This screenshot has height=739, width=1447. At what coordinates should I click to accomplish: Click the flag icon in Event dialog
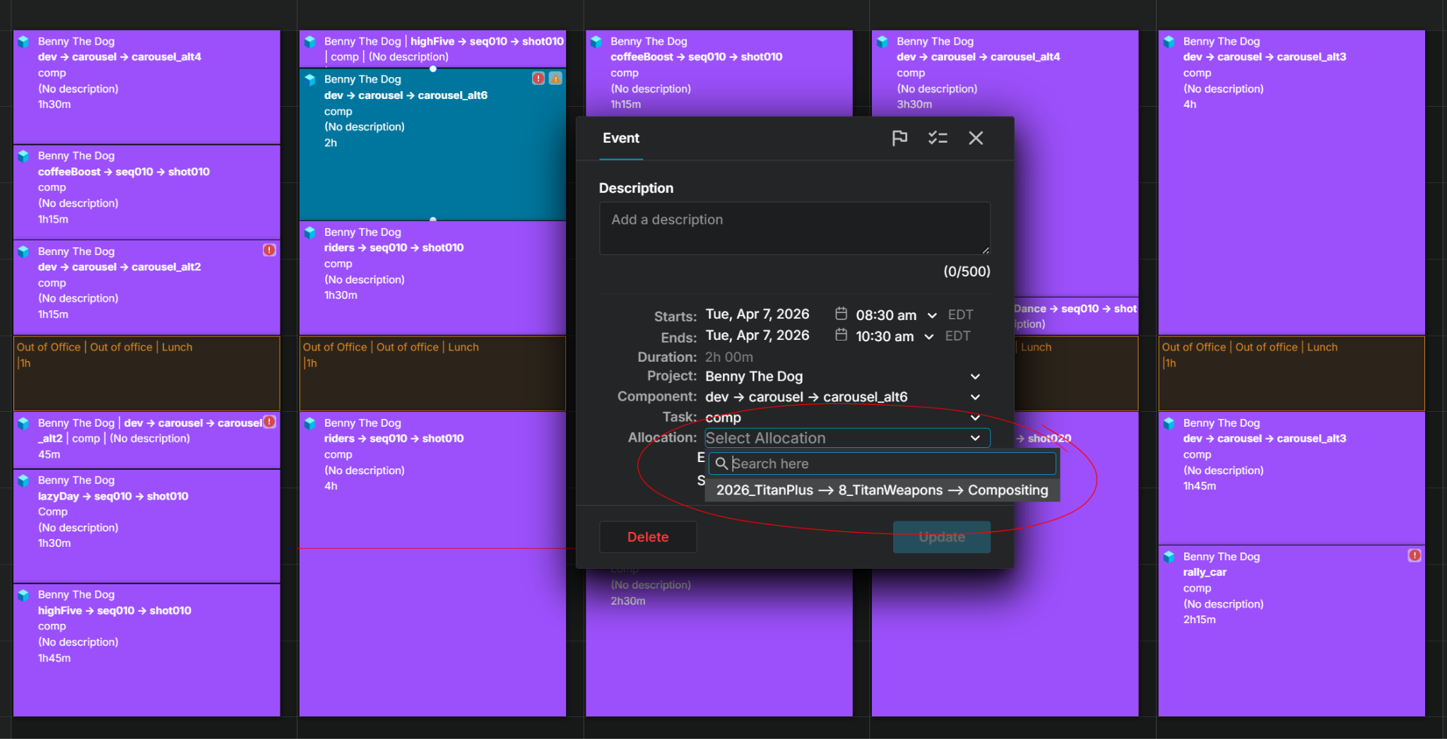click(899, 138)
